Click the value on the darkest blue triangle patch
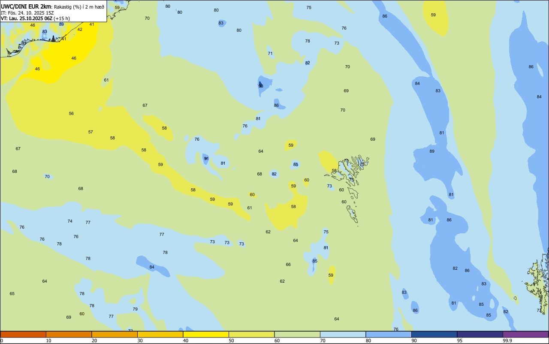Image resolution: width=549 pixels, height=344 pixels. pos(261,86)
